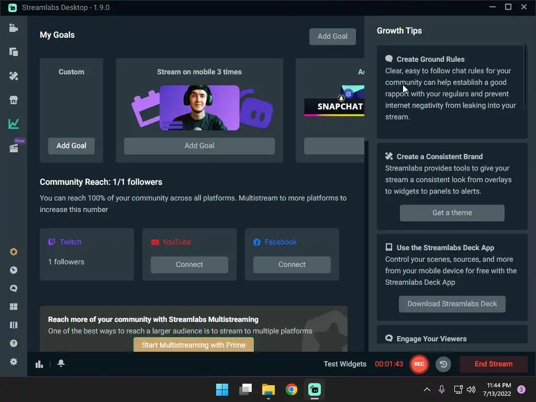Open the App Store icon in the sidebar
The width and height of the screenshot is (536, 402).
[13, 100]
